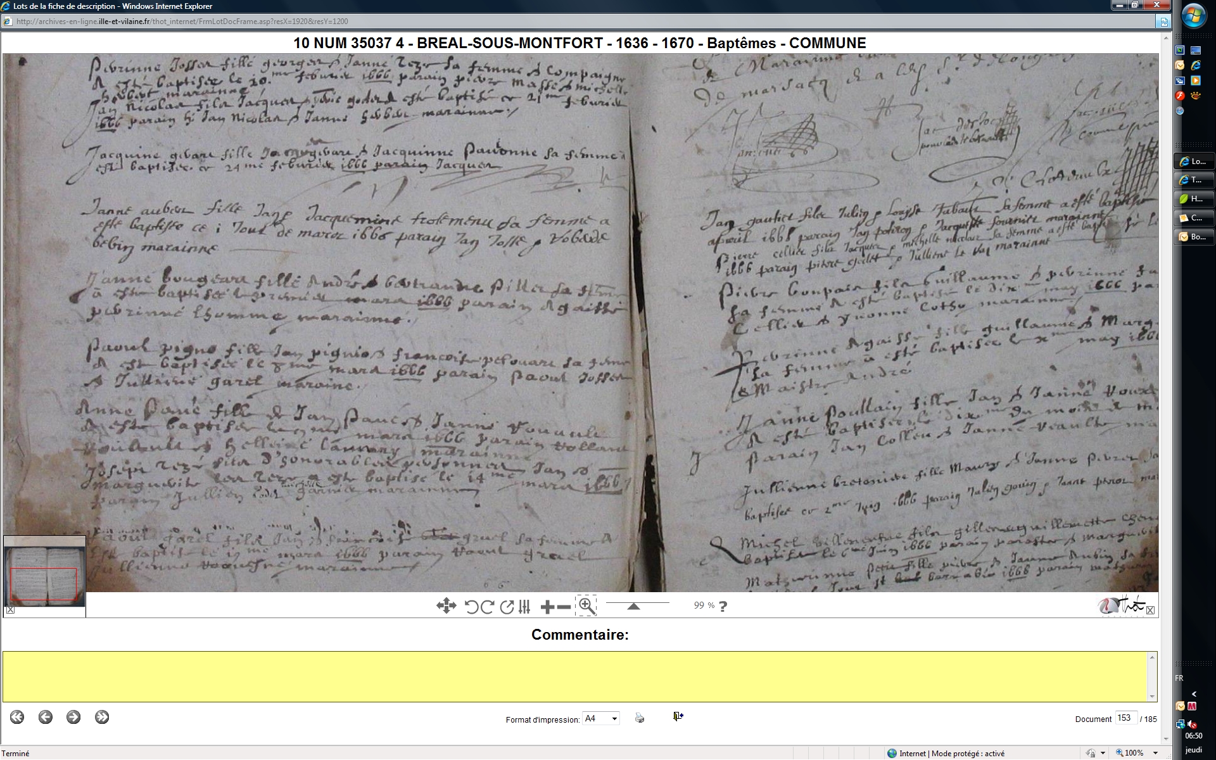Jump to the last document
Image resolution: width=1216 pixels, height=760 pixels.
click(102, 717)
